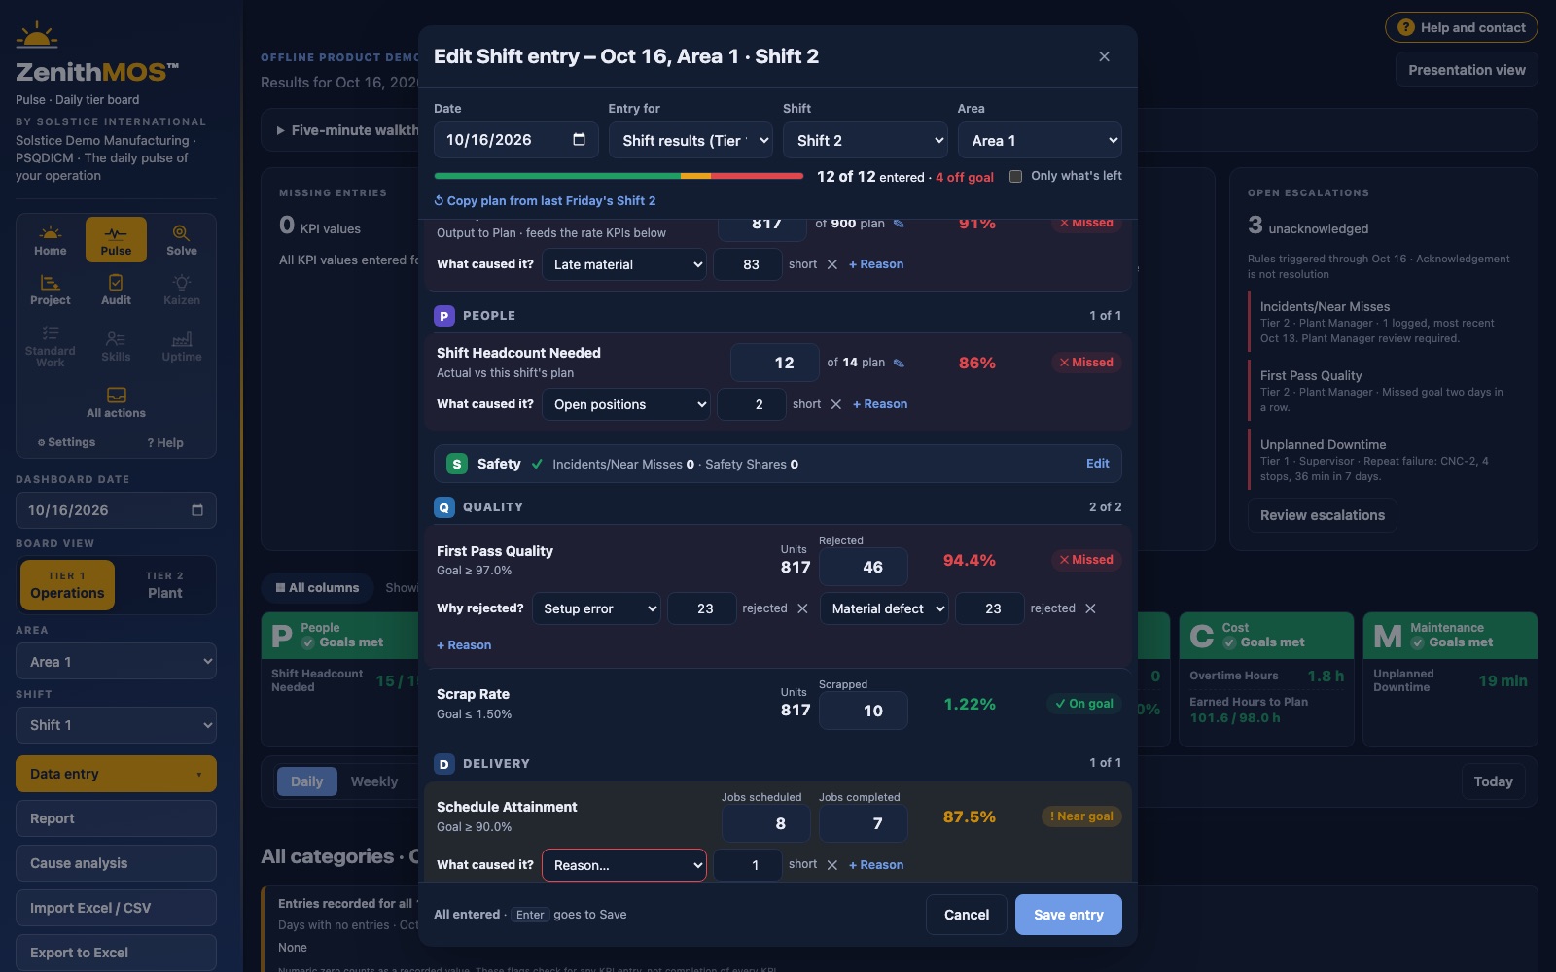
Task: Choose Schedule Attainment Reason dropdown
Action: (623, 865)
